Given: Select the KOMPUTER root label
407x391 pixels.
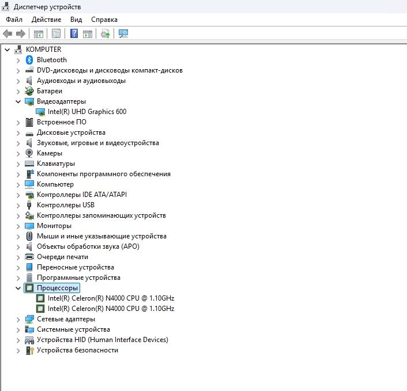Looking at the screenshot, I should click(43, 50).
